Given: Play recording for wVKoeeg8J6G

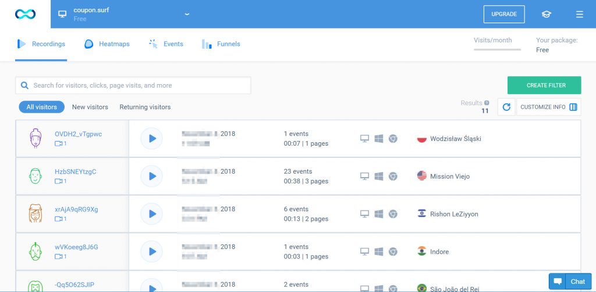Looking at the screenshot, I should pyautogui.click(x=152, y=251).
